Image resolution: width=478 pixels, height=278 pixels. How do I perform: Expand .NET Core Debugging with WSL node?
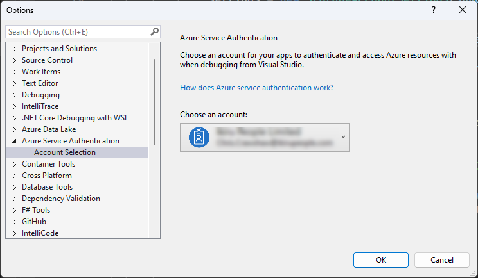pos(14,118)
